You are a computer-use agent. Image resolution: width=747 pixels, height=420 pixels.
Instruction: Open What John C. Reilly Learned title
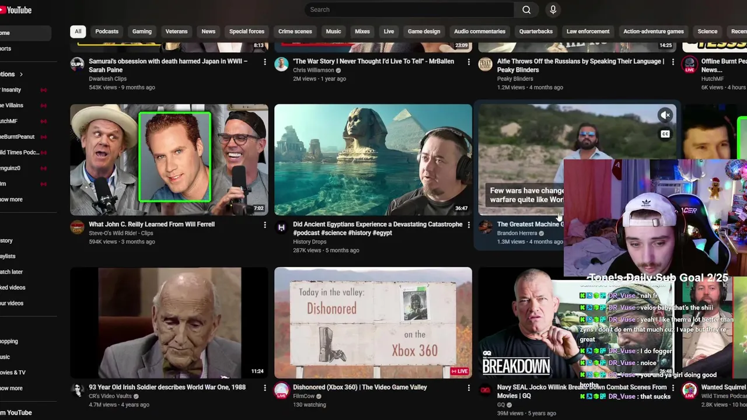[x=152, y=224]
